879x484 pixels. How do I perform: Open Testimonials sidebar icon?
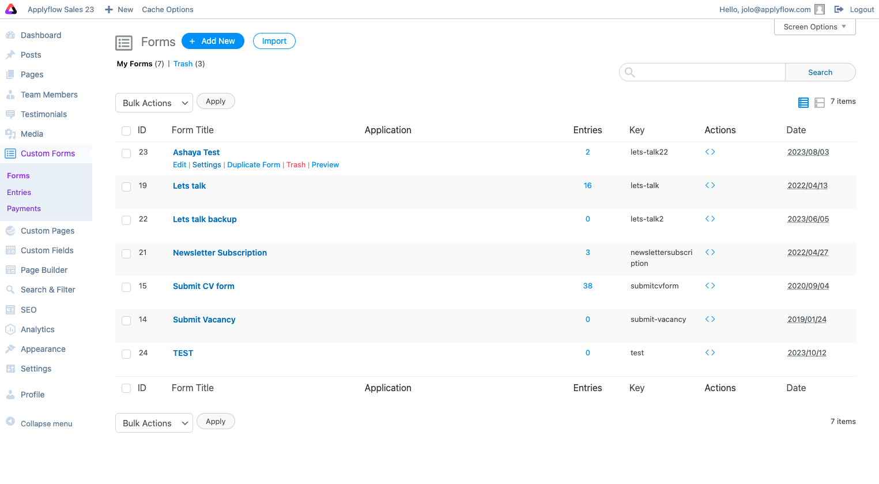(10, 114)
